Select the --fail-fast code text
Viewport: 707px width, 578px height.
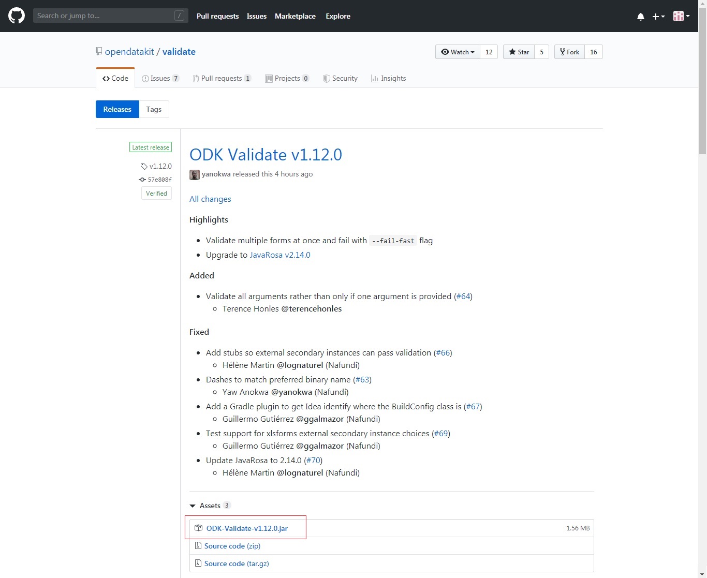(393, 241)
